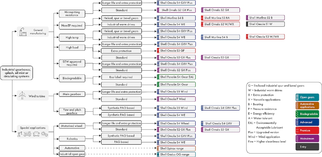This screenshot has width=322, height=157.
Task: Click the car icon under Special applications
Action: point(37,134)
